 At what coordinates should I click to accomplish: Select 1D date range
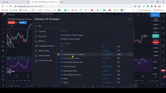10,81
